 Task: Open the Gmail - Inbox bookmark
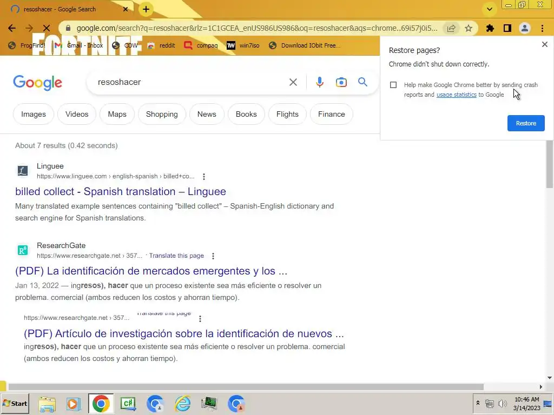point(79,45)
